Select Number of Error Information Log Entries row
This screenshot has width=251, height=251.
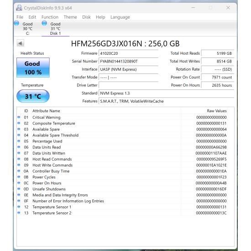pyautogui.click(x=122, y=201)
